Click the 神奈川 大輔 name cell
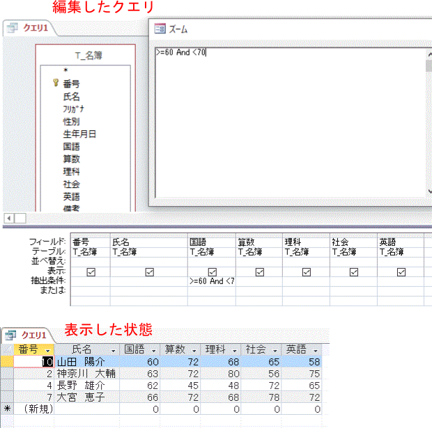This screenshot has width=432, height=428. pos(87,374)
